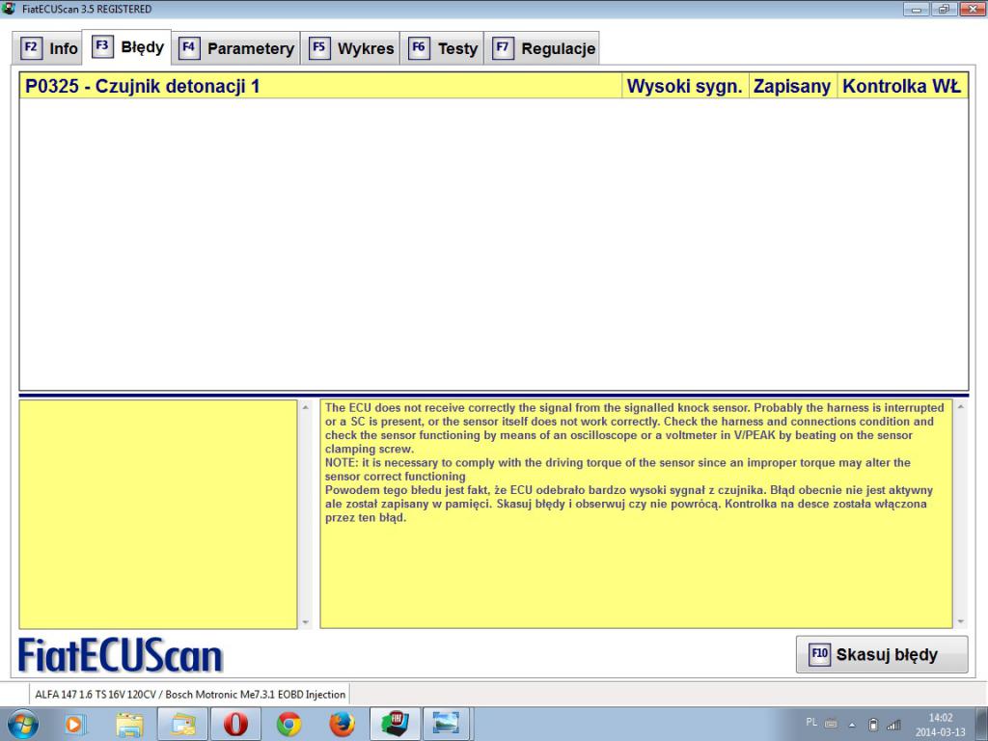988x741 pixels.
Task: Open the clock showing 14:02
Action: click(940, 725)
